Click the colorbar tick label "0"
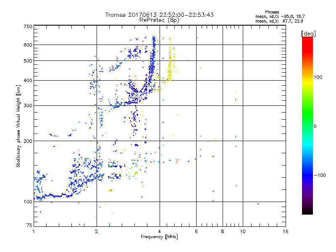This screenshot has height=252, width=336. pos(315,126)
